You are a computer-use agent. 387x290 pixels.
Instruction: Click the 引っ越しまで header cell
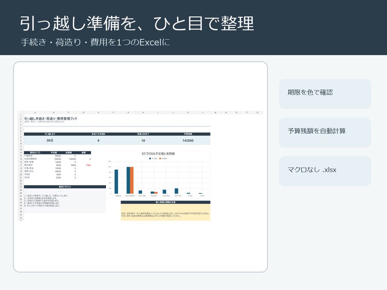(x=50, y=134)
